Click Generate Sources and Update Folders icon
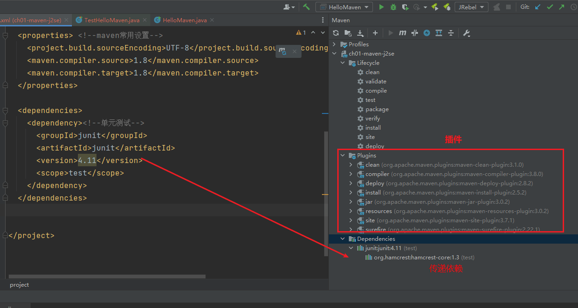Screen dimensions: 578x308 tap(348, 33)
